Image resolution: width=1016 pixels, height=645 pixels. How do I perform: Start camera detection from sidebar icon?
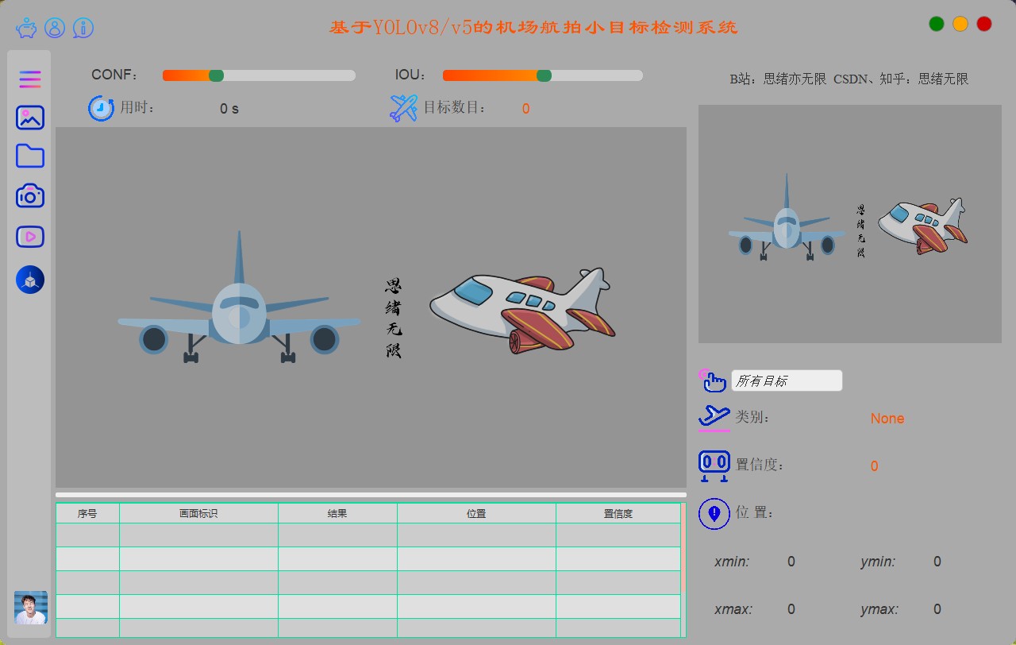click(x=30, y=195)
